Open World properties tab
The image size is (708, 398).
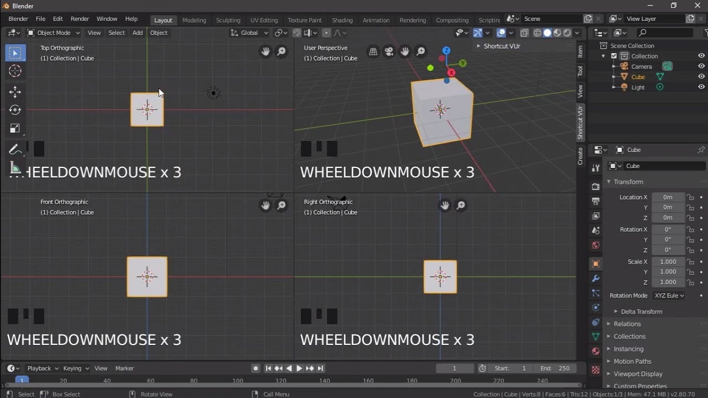(x=596, y=245)
